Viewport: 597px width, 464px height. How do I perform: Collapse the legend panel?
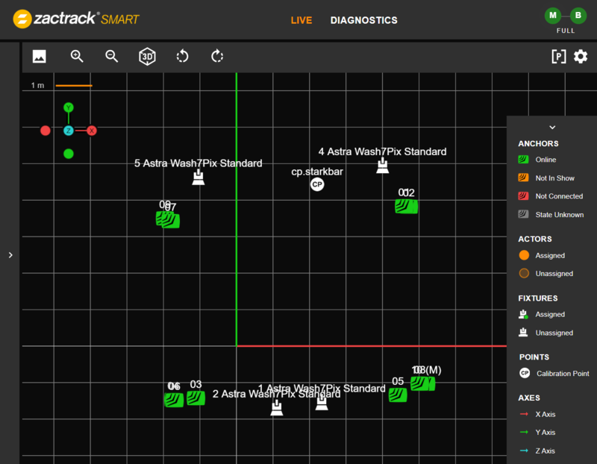[552, 127]
